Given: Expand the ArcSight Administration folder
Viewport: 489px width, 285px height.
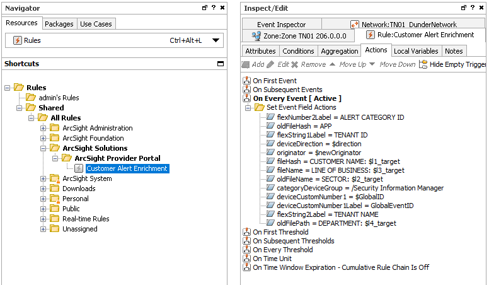Looking at the screenshot, I should point(43,128).
